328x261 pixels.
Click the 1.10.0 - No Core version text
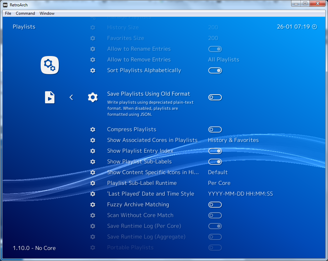pyautogui.click(x=34, y=248)
